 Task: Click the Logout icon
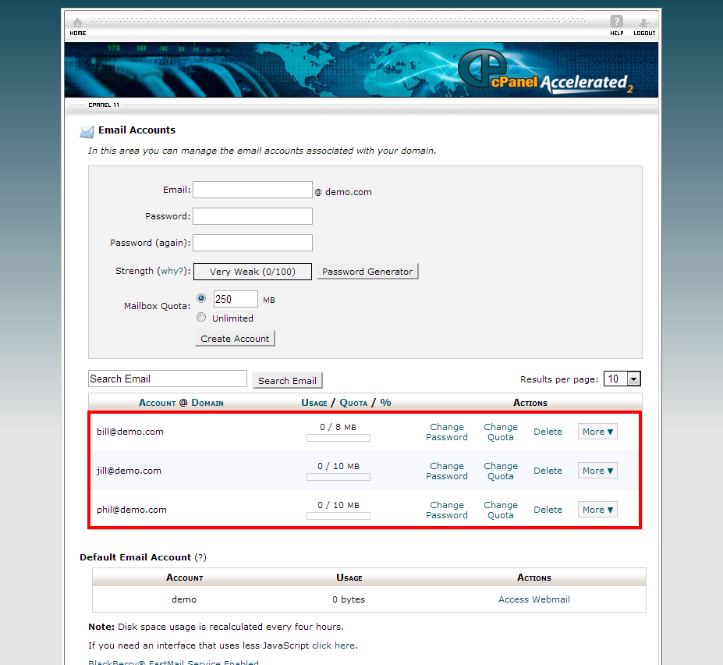pyautogui.click(x=644, y=27)
